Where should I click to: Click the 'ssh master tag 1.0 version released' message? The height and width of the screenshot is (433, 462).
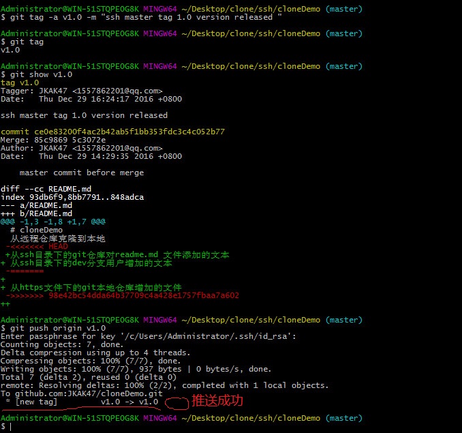coord(84,115)
